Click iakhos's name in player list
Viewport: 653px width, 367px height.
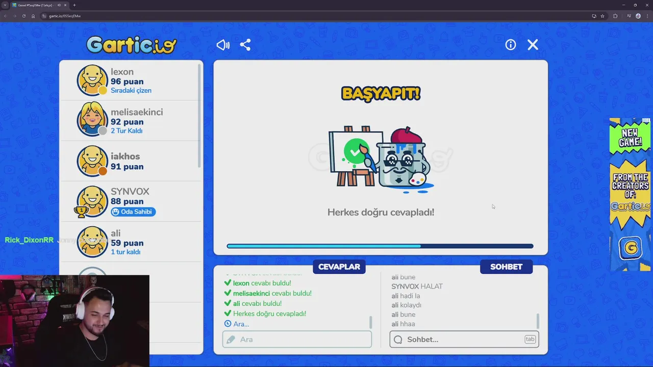[x=125, y=156]
